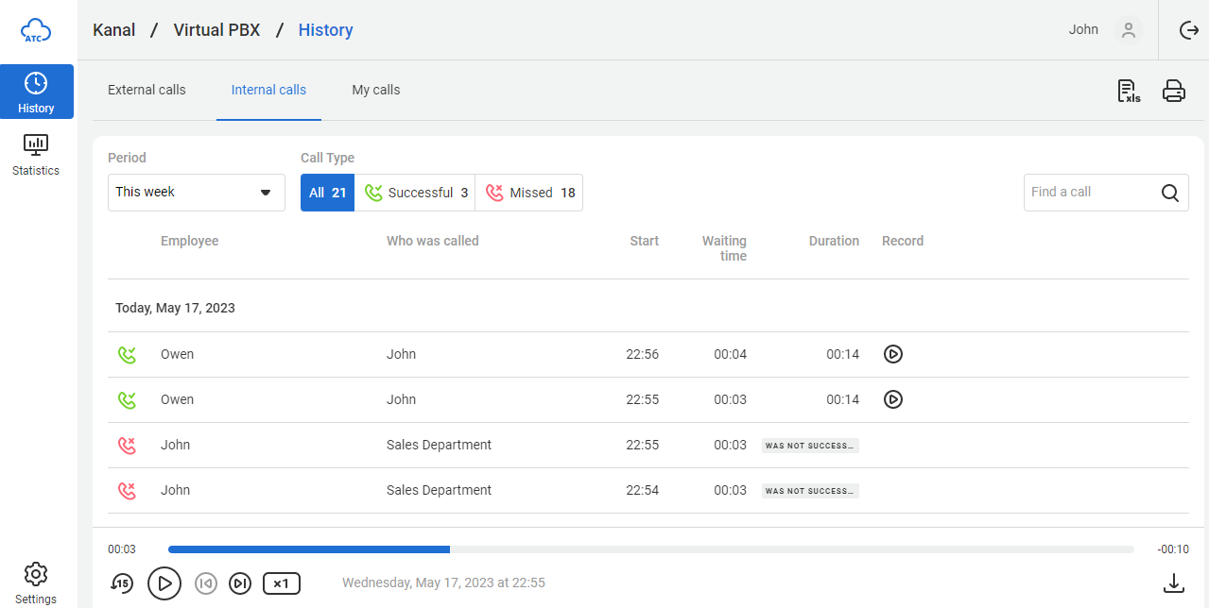Image resolution: width=1209 pixels, height=608 pixels.
Task: Open Settings in the left sidebar
Action: (x=36, y=583)
